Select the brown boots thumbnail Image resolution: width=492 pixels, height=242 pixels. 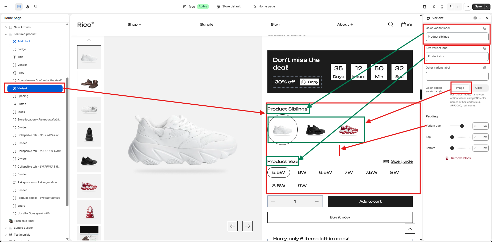(x=89, y=83)
